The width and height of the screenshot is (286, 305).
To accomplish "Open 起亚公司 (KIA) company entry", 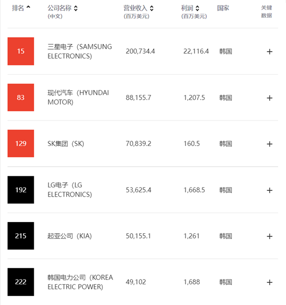I will tap(69, 236).
